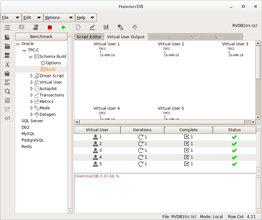Click the Status column header
The image size is (262, 220).
pyautogui.click(x=234, y=130)
